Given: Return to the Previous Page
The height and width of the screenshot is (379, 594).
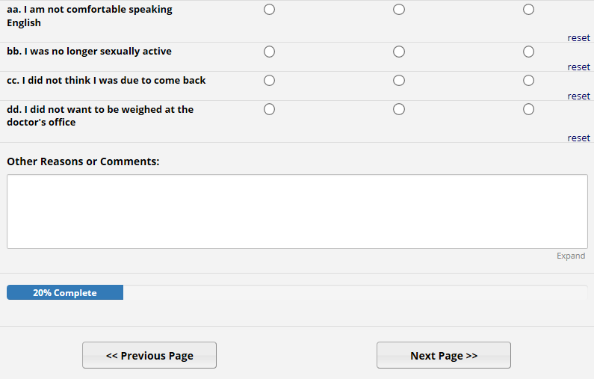Looking at the screenshot, I should pos(149,356).
